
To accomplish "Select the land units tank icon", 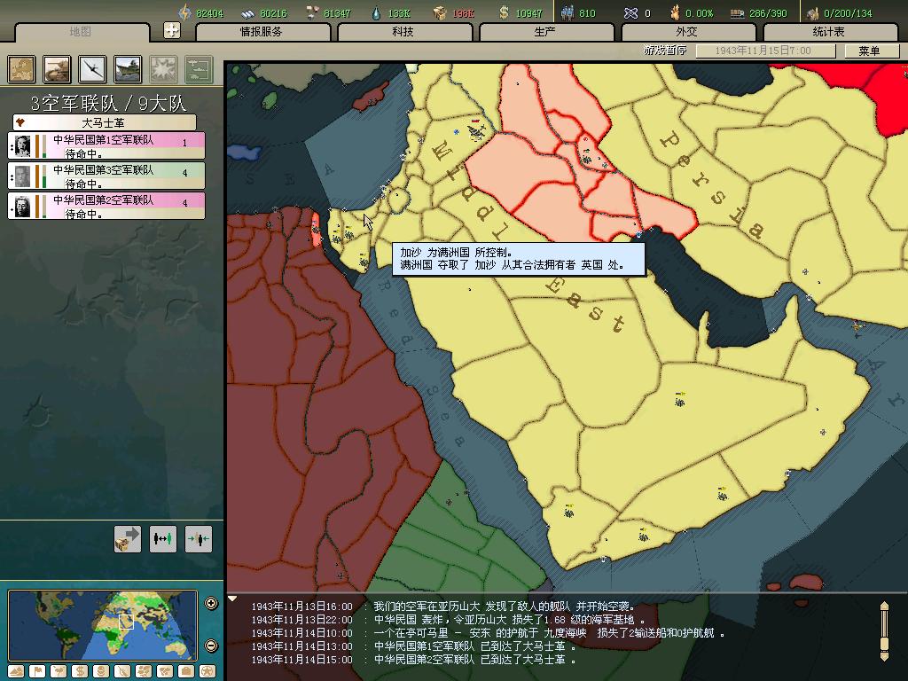I will coord(57,69).
